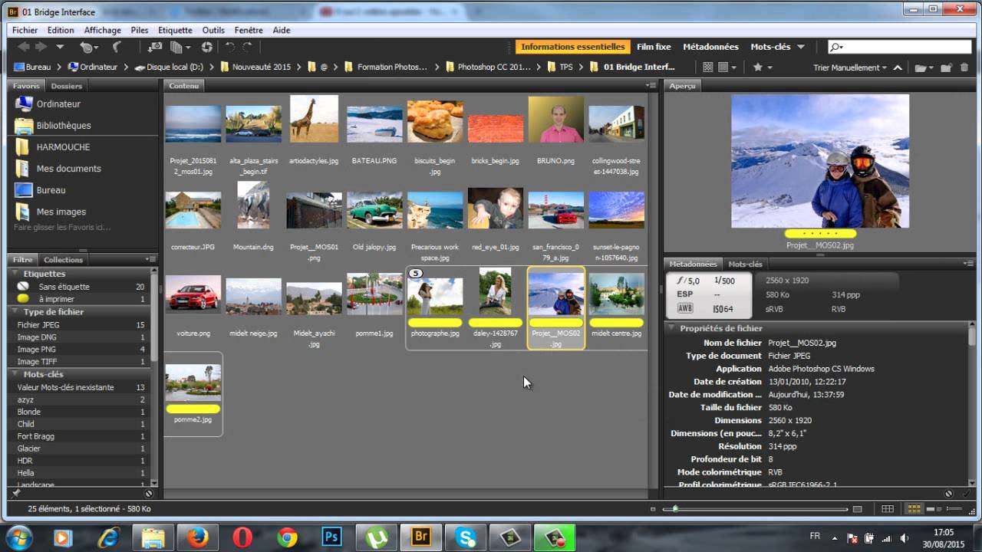Go forward with the right arrow icon
Screen dimensions: 982x552
[41, 48]
